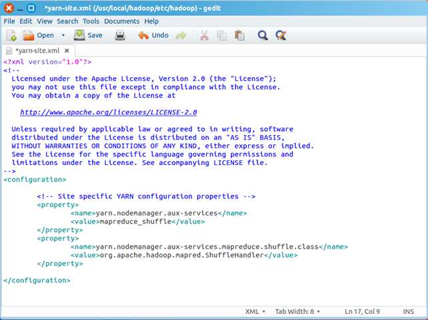Toggle the INS insert mode indicator

409,311
